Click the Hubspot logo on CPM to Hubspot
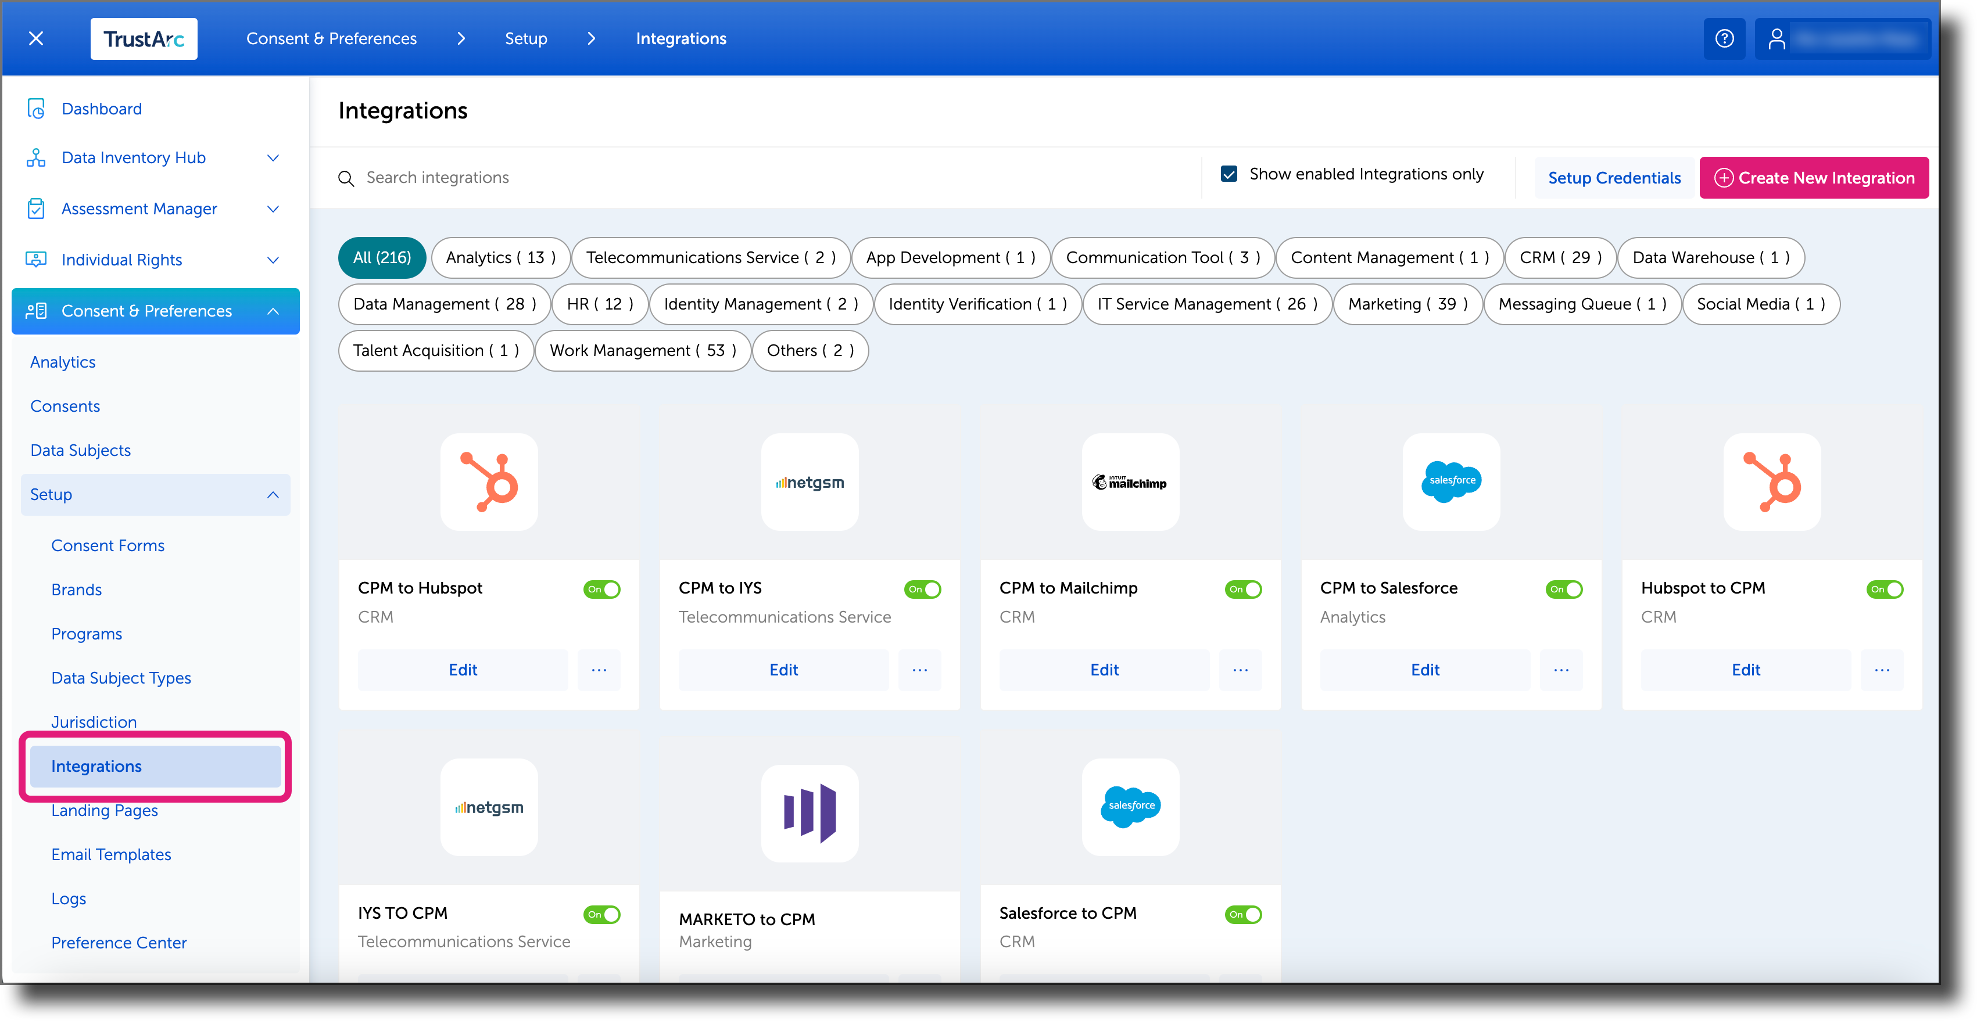 489,481
